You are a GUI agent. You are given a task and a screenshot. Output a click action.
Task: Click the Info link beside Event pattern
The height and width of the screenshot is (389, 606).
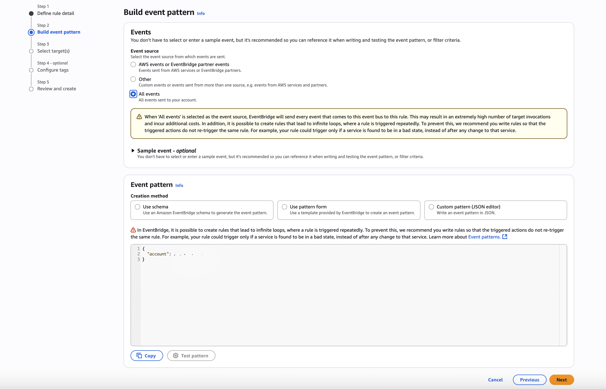click(x=179, y=185)
